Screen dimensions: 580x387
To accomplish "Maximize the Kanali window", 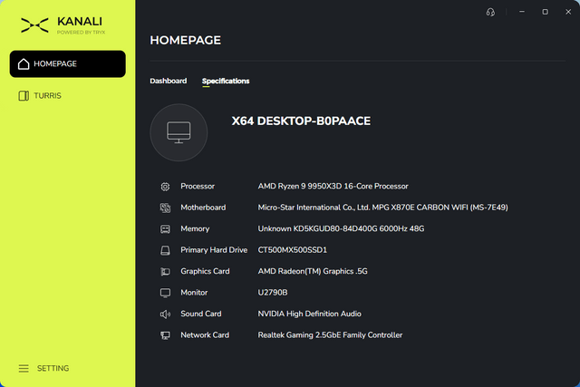I will click(546, 12).
